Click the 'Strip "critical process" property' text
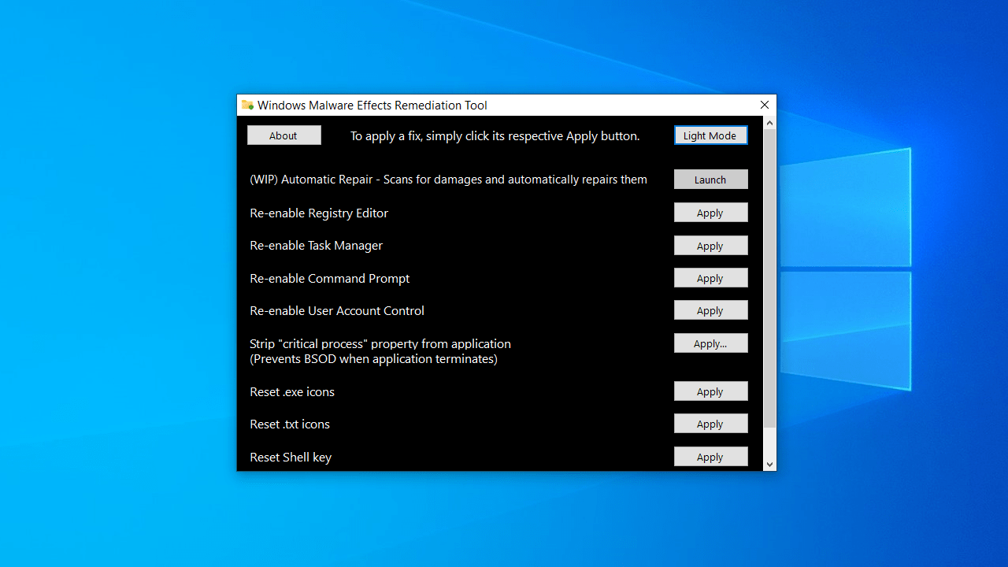 pyautogui.click(x=380, y=343)
